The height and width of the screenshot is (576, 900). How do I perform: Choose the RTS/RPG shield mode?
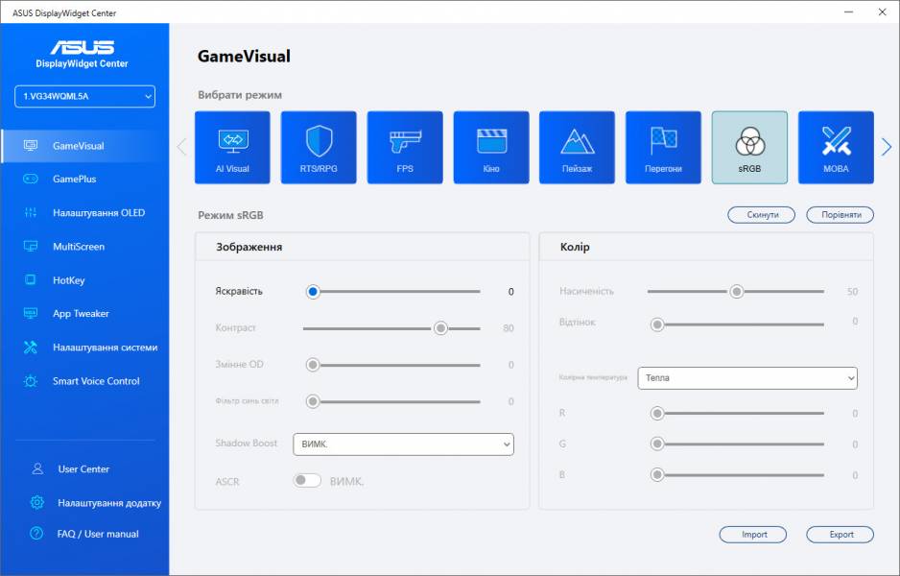click(319, 148)
